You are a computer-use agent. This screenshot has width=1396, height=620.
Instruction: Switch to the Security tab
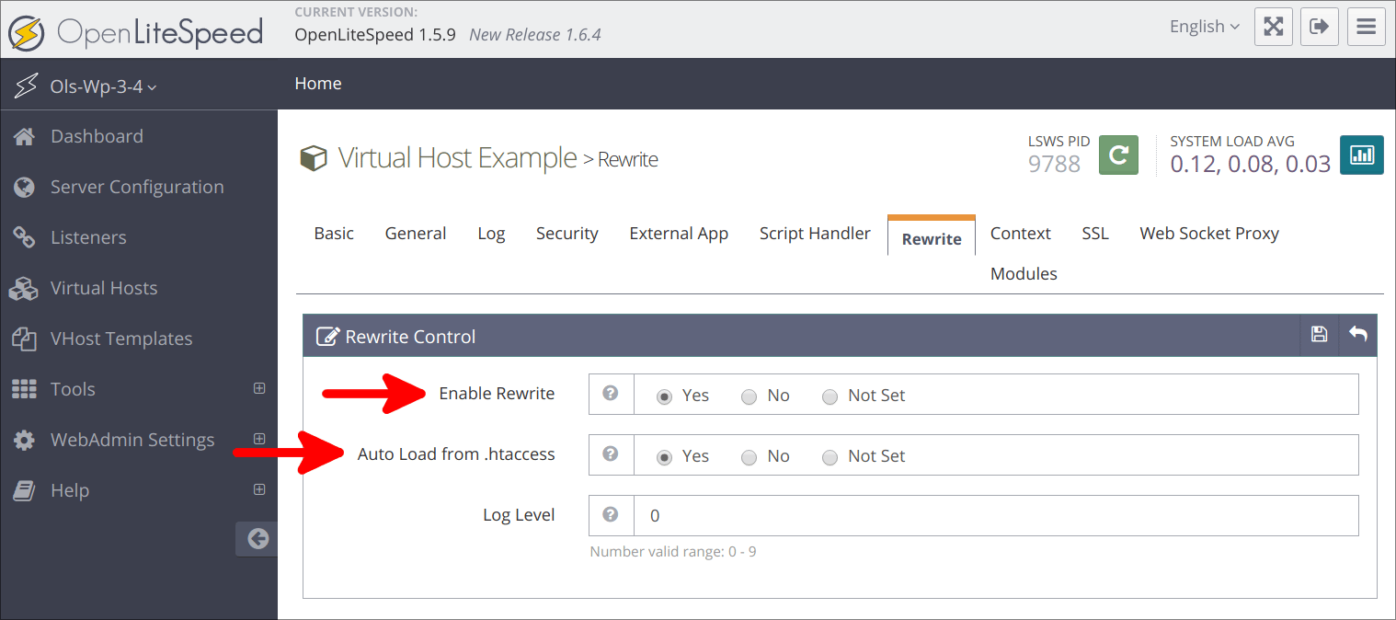point(567,234)
